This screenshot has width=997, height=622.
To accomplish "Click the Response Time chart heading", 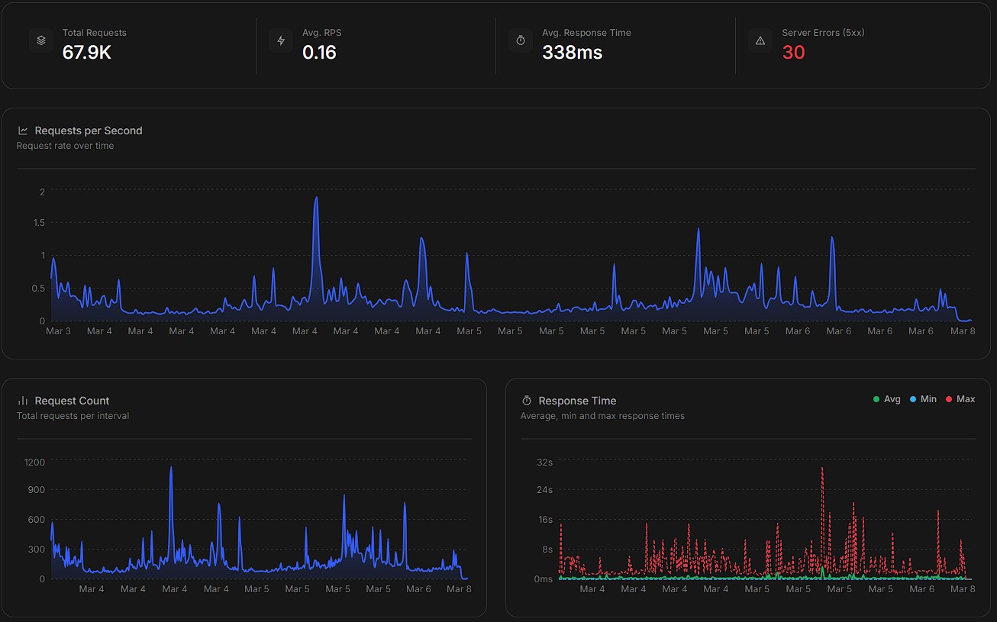I will point(577,401).
